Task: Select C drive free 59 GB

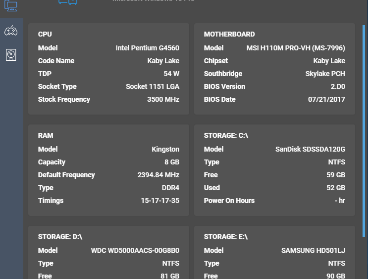Action: click(336, 175)
